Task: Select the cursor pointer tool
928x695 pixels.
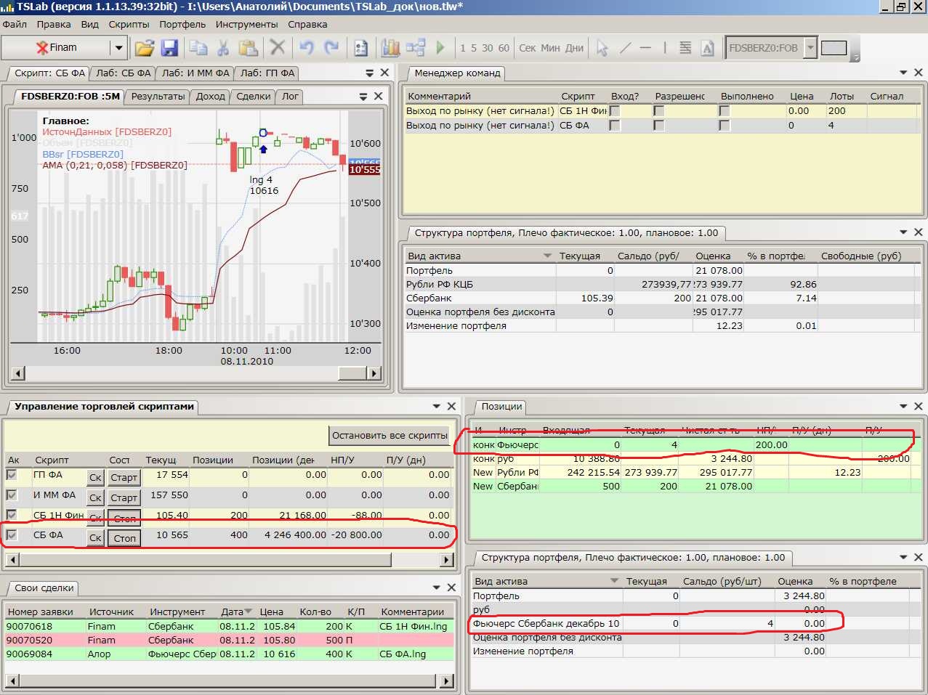Action: click(602, 48)
